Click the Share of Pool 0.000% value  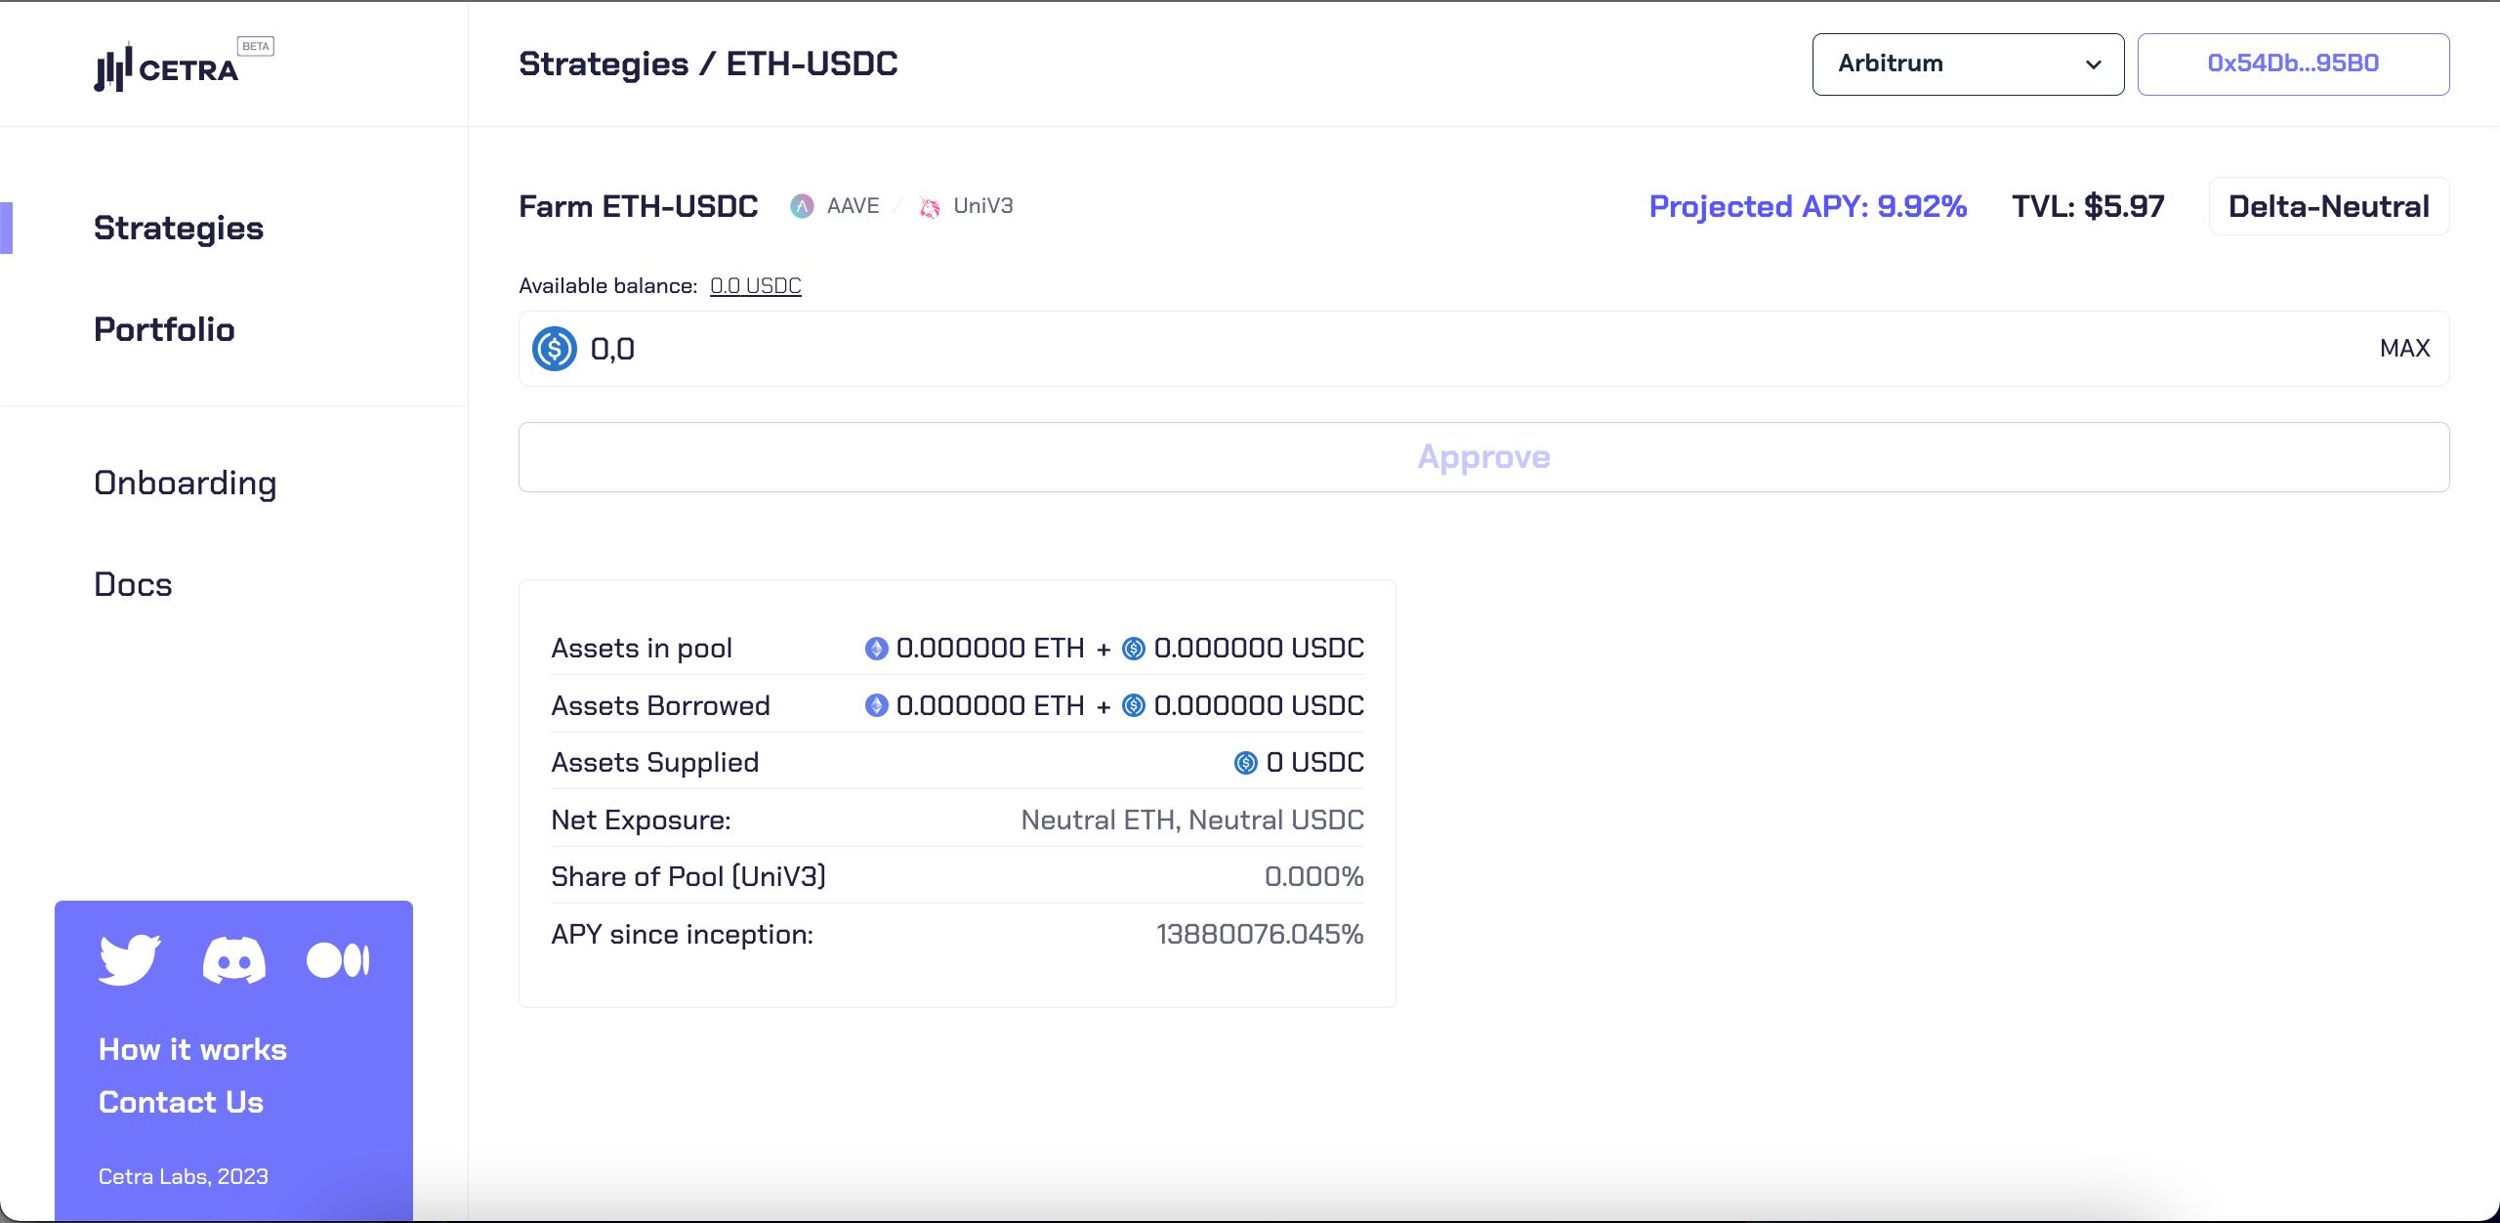click(1313, 877)
